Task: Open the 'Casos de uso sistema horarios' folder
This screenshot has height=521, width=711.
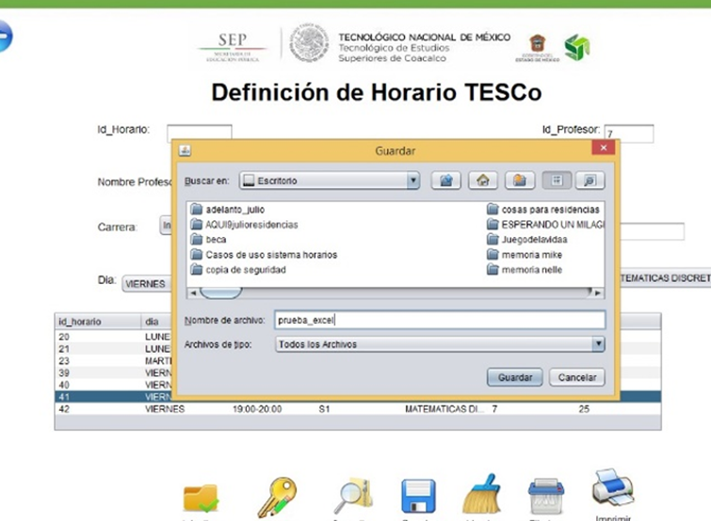Action: (264, 255)
